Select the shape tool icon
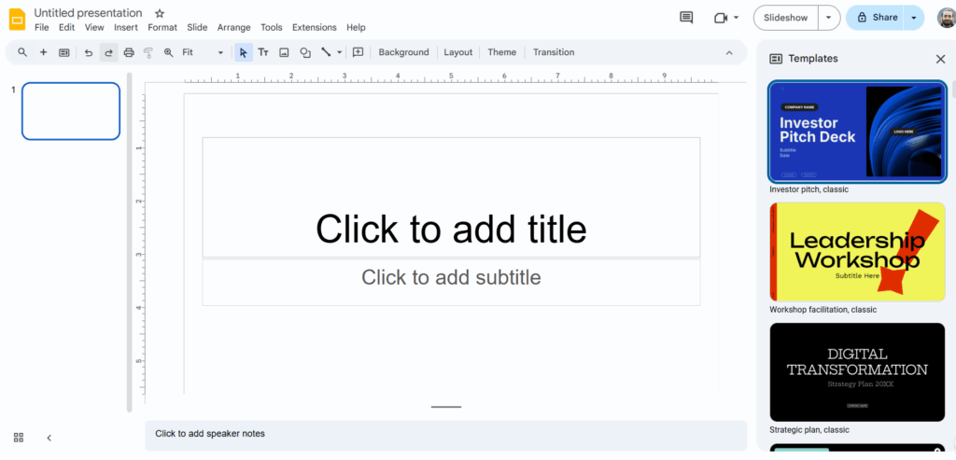Viewport: 956px width, 460px height. (x=304, y=52)
